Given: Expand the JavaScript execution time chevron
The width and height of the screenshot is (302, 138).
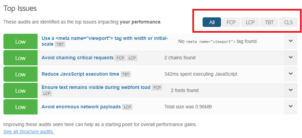Looking at the screenshot, I should [x=291, y=74].
